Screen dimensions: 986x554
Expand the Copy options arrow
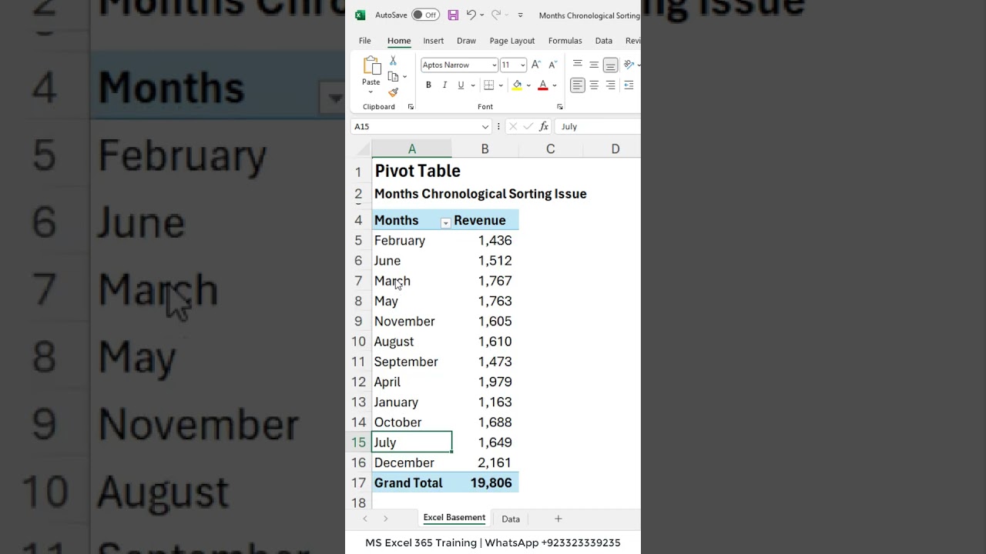[x=404, y=76]
